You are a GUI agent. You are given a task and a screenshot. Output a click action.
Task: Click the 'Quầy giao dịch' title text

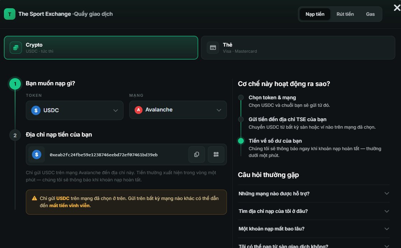click(x=93, y=14)
